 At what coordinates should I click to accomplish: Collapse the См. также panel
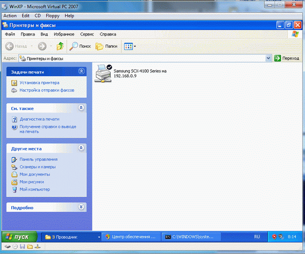pos(81,108)
